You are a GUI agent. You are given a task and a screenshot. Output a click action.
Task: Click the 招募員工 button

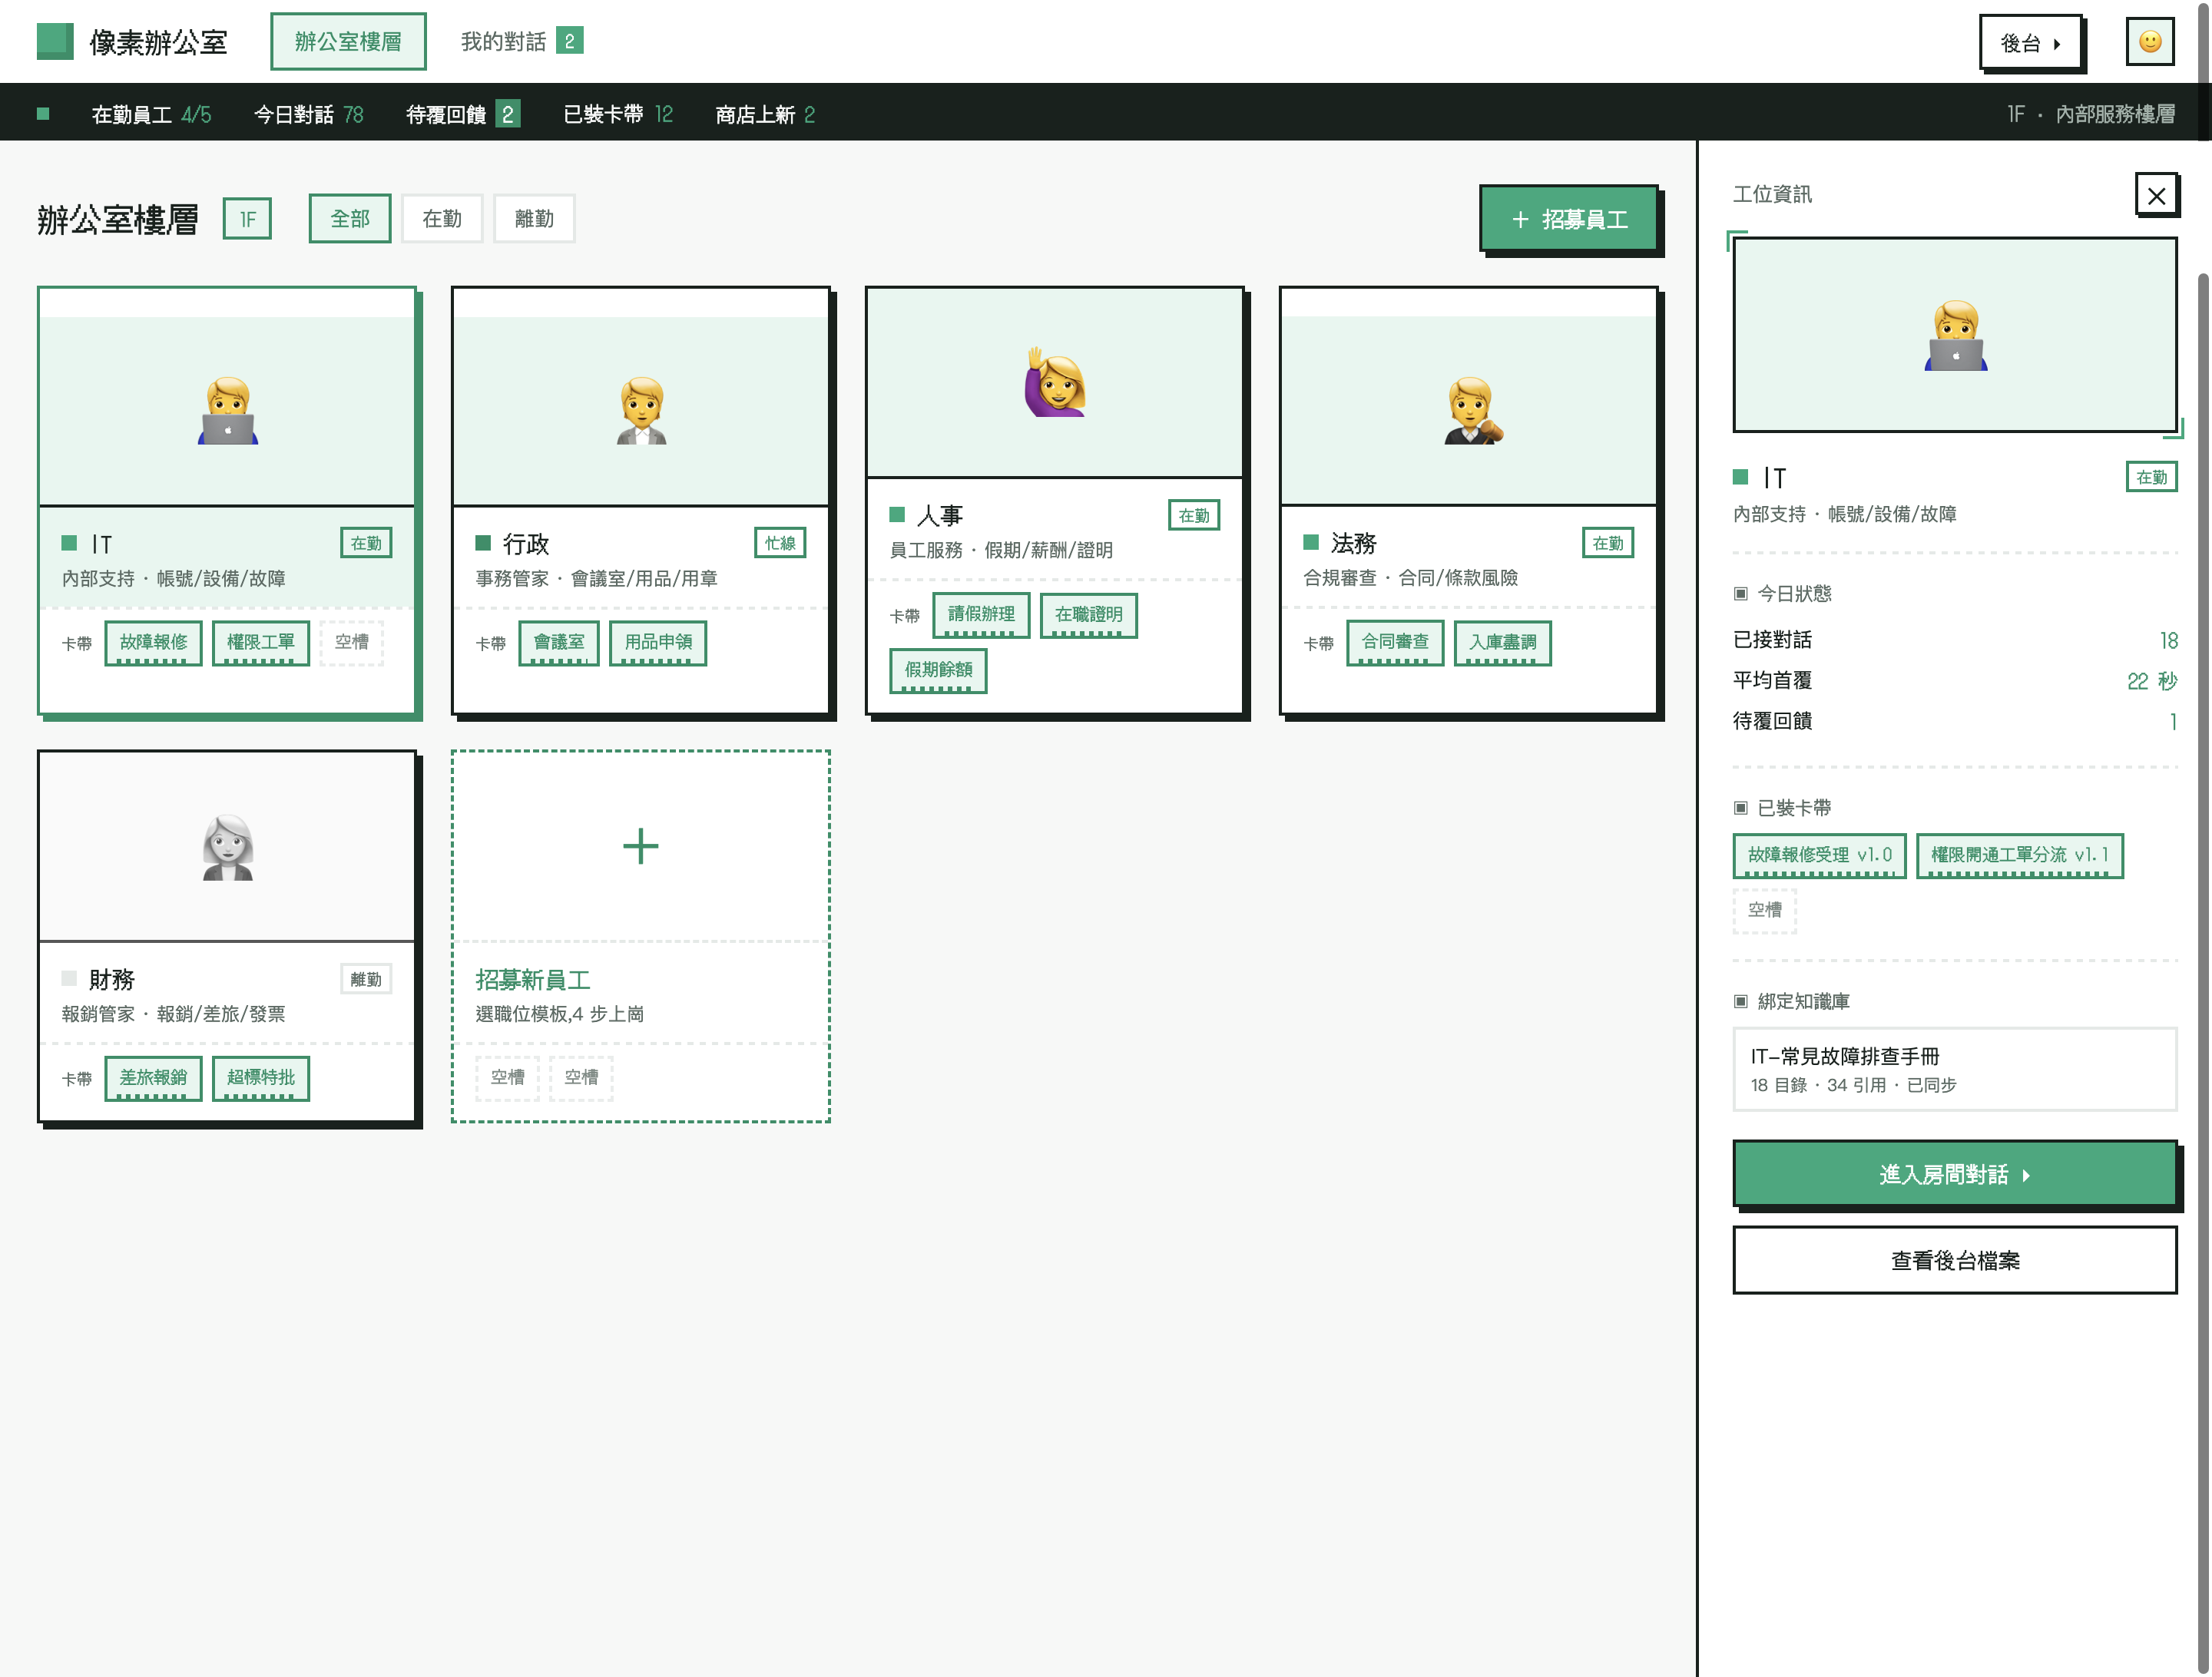(x=1569, y=219)
